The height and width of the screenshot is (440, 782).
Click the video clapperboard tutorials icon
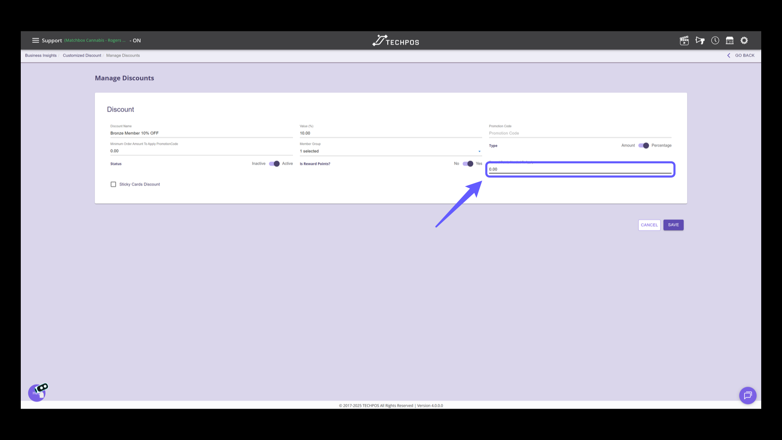coord(684,40)
